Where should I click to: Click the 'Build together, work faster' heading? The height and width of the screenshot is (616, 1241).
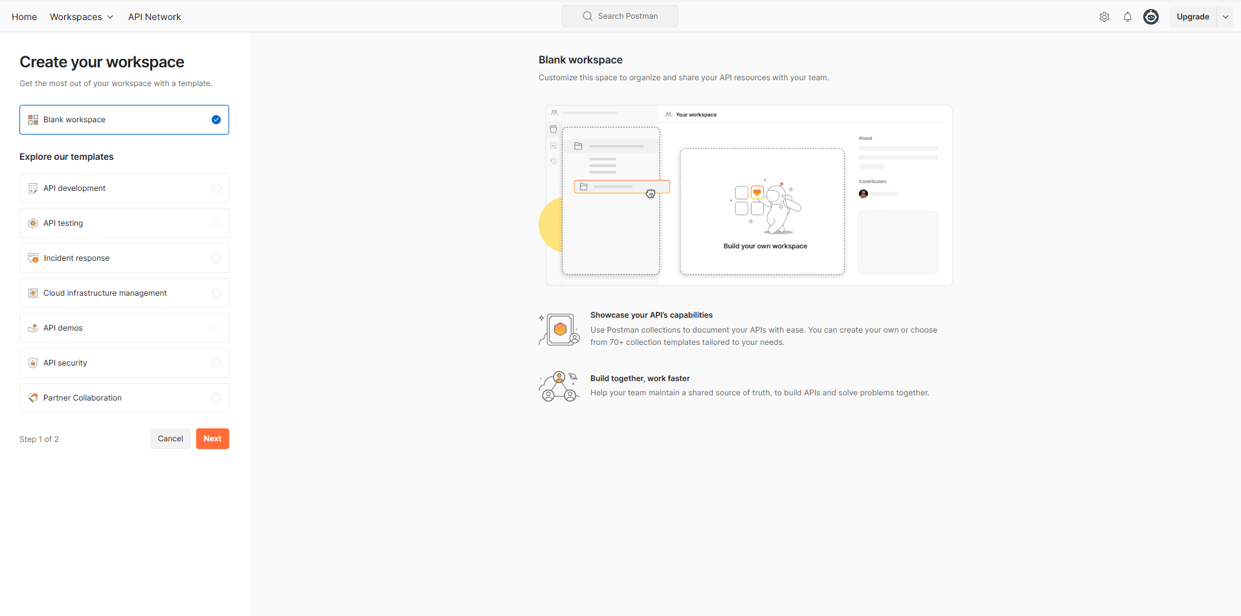click(x=640, y=379)
